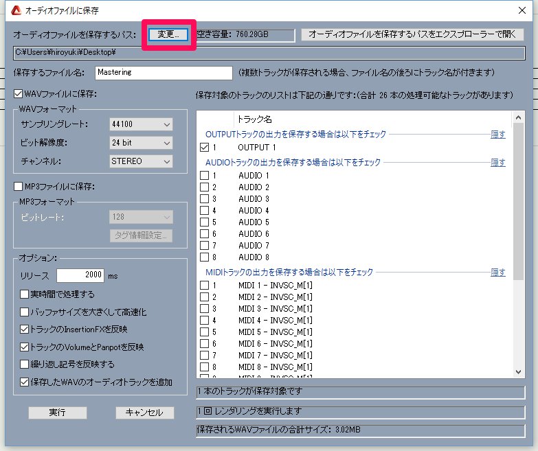
Task: Enable 実時間で処理する checkbox
Action: 25,294
